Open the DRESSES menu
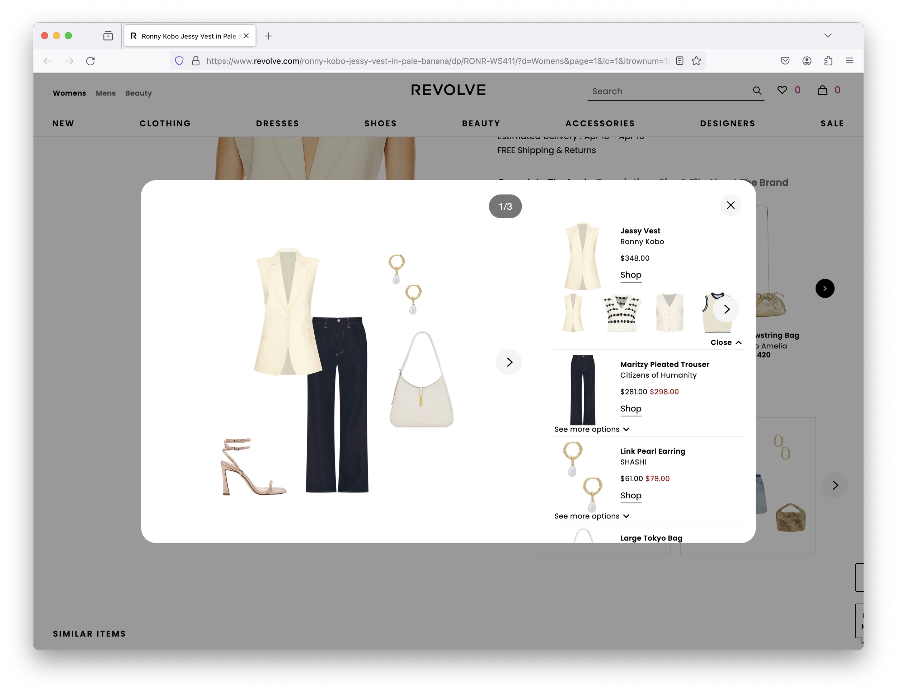 point(277,123)
